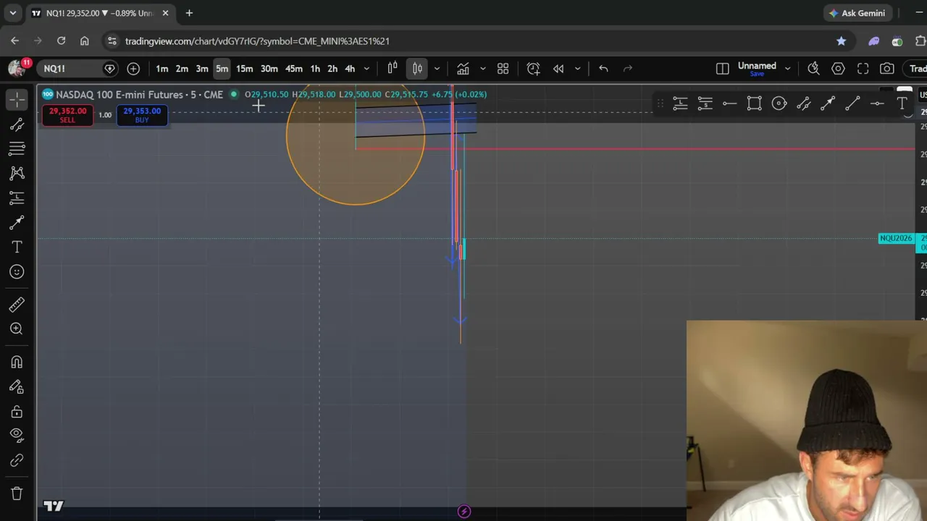Viewport: 927px width, 521px height.
Task: Click the compare or add symbol plus button
Action: 133,69
